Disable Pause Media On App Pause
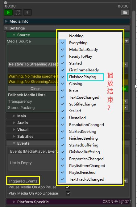The height and width of the screenshot is (207, 137). click(68, 187)
